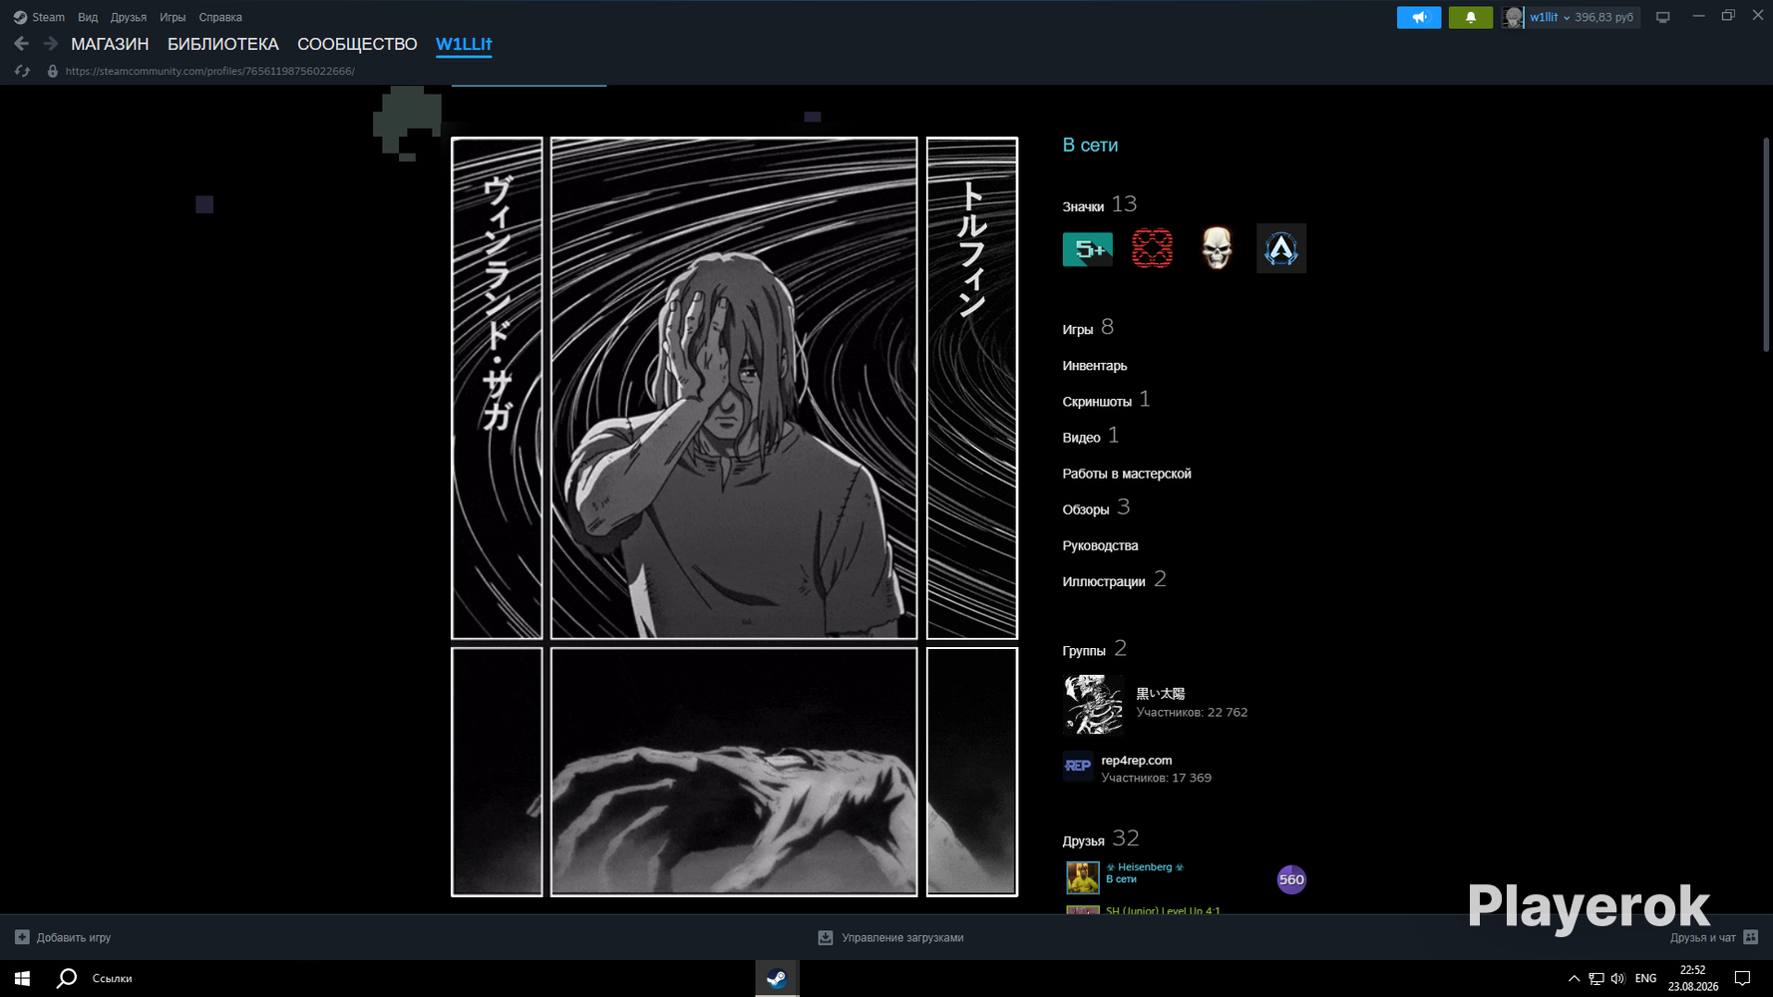Click the padlock icon beside the URL
Image resolution: width=1773 pixels, height=997 pixels.
click(53, 71)
